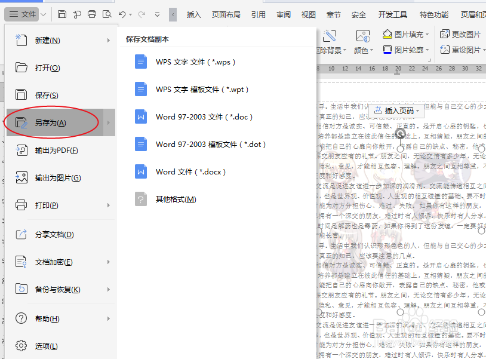
Task: Click the Print Preview quick toolbar icon
Action: point(107,14)
